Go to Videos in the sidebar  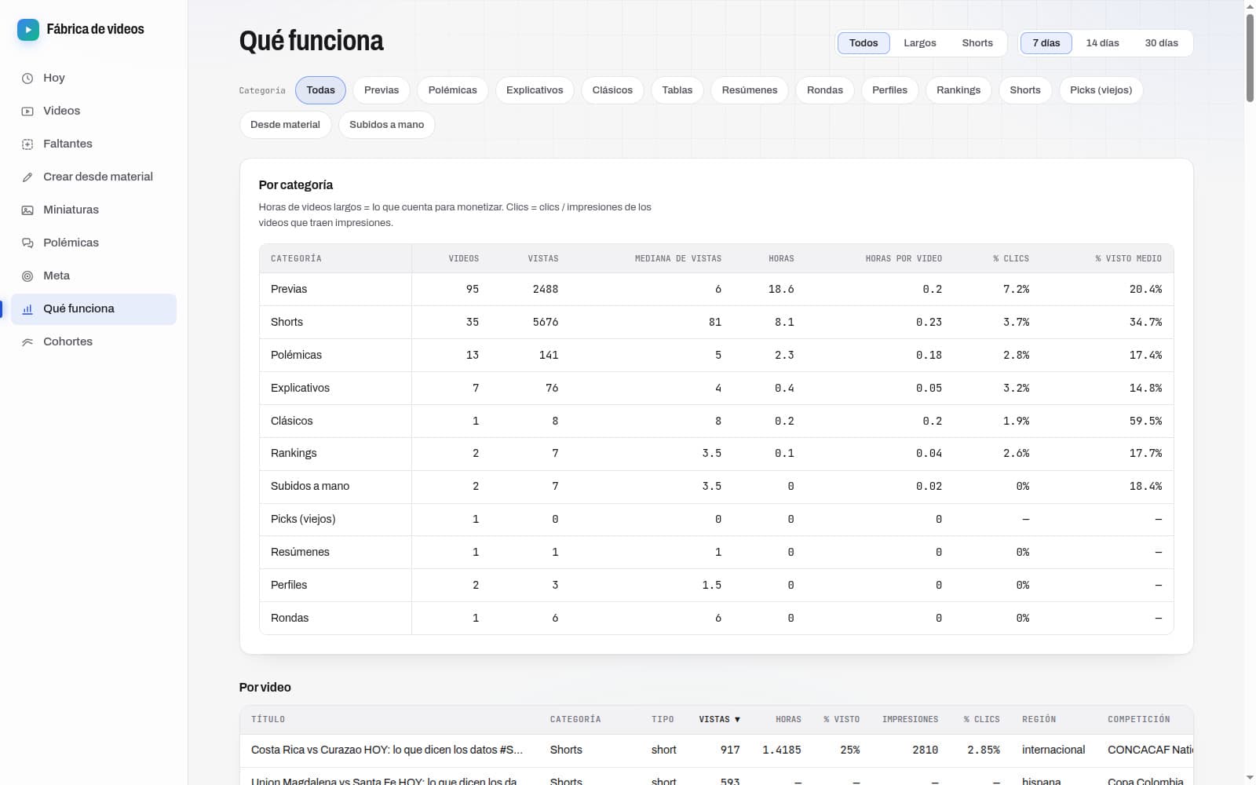click(x=93, y=111)
